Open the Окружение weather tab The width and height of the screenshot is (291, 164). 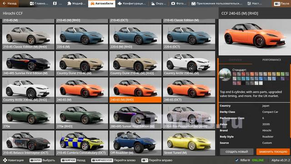(158, 4)
